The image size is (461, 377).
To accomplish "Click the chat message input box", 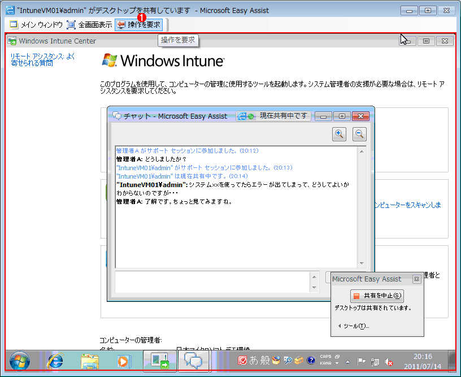I will point(212,282).
